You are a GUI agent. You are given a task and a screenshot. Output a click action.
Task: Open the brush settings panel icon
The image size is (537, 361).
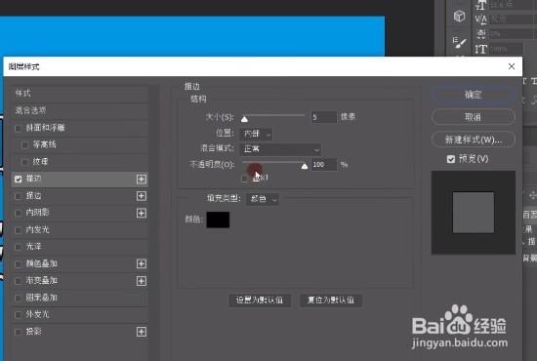click(x=459, y=42)
